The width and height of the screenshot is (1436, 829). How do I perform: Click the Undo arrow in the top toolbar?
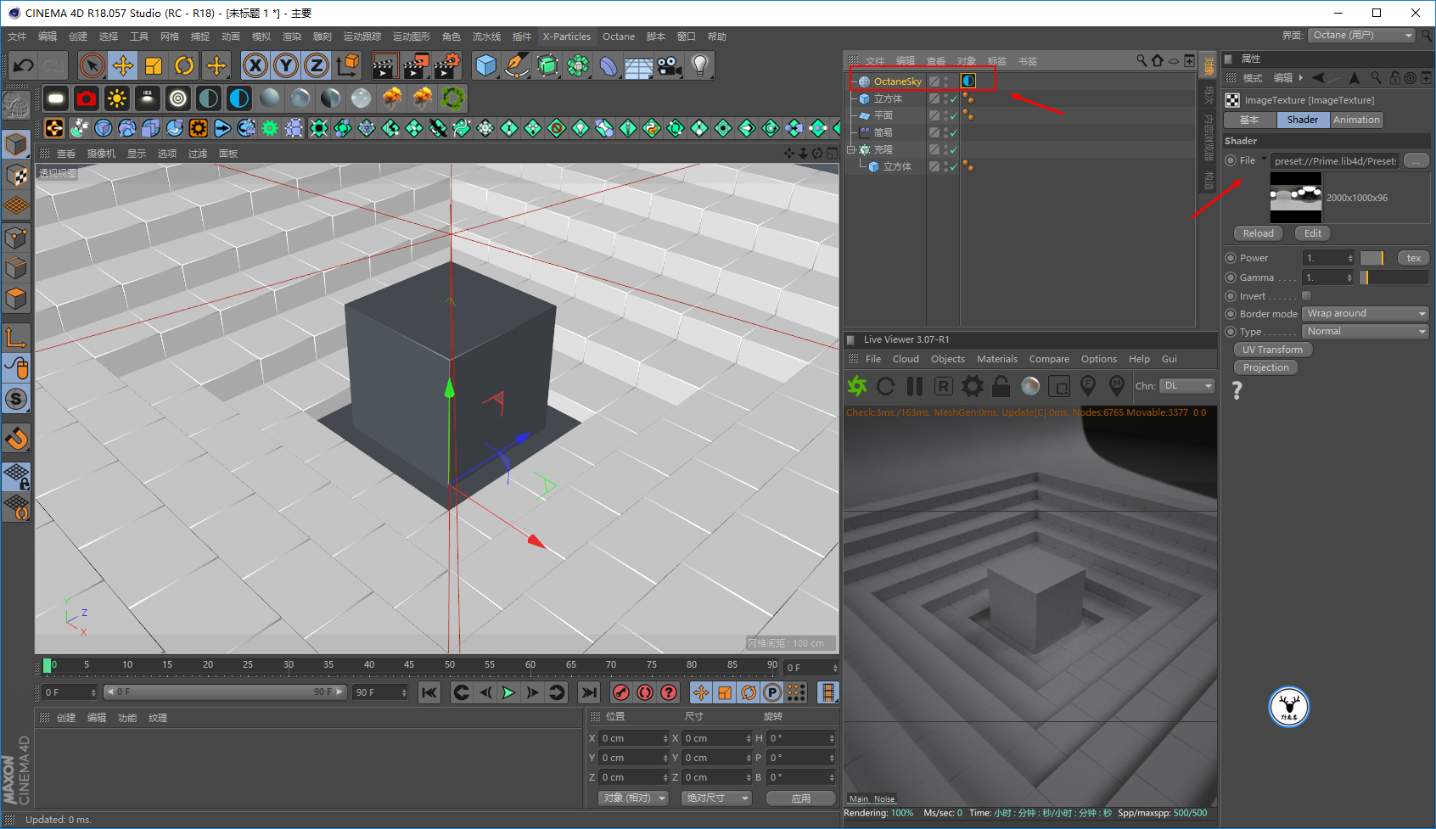24,65
